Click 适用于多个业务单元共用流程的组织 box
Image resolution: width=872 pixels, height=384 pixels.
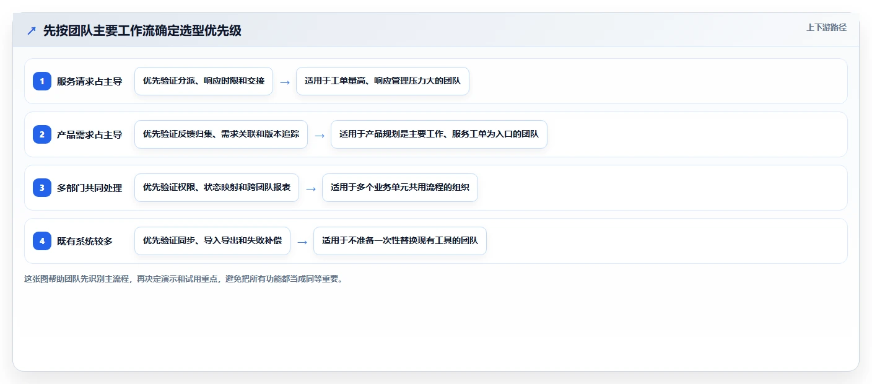point(400,188)
